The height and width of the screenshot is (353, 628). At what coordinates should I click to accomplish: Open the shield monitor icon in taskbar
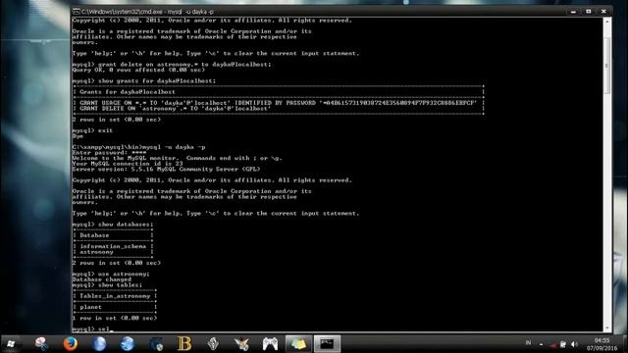(156, 343)
